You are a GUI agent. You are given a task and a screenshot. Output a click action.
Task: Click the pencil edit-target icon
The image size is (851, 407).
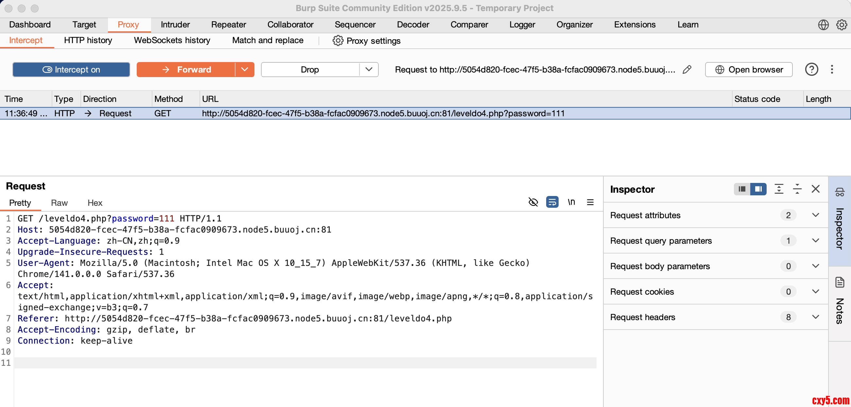[687, 70]
